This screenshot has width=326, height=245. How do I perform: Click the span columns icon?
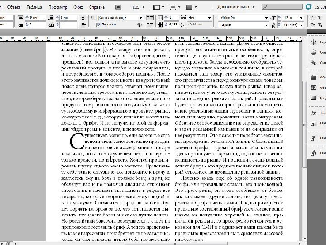(x=183, y=18)
